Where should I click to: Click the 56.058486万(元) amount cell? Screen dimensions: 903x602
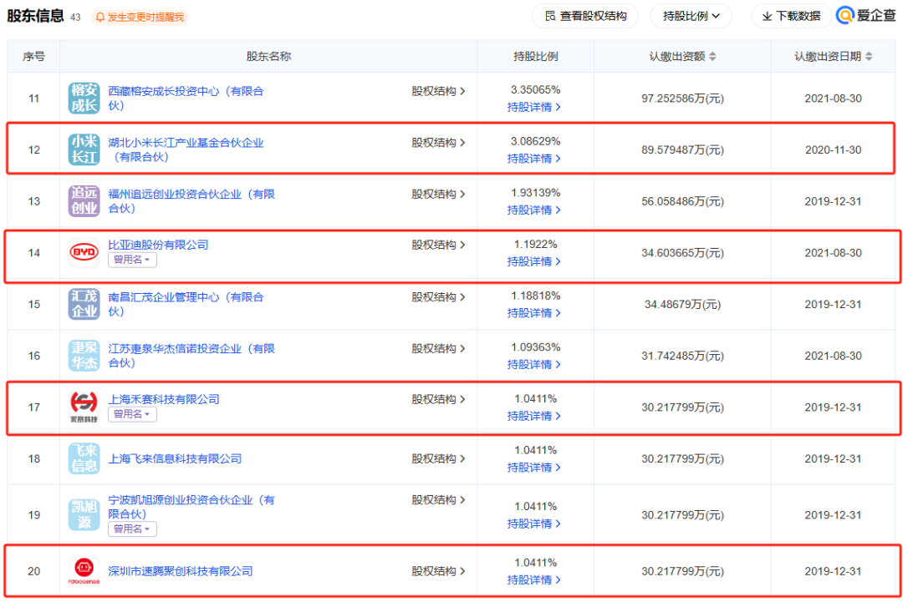[x=682, y=201]
